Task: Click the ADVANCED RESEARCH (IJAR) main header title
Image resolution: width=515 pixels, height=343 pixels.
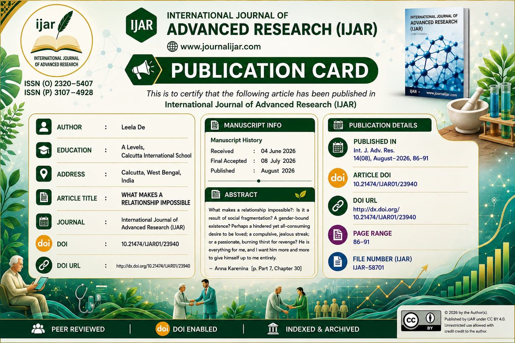Action: [272, 29]
